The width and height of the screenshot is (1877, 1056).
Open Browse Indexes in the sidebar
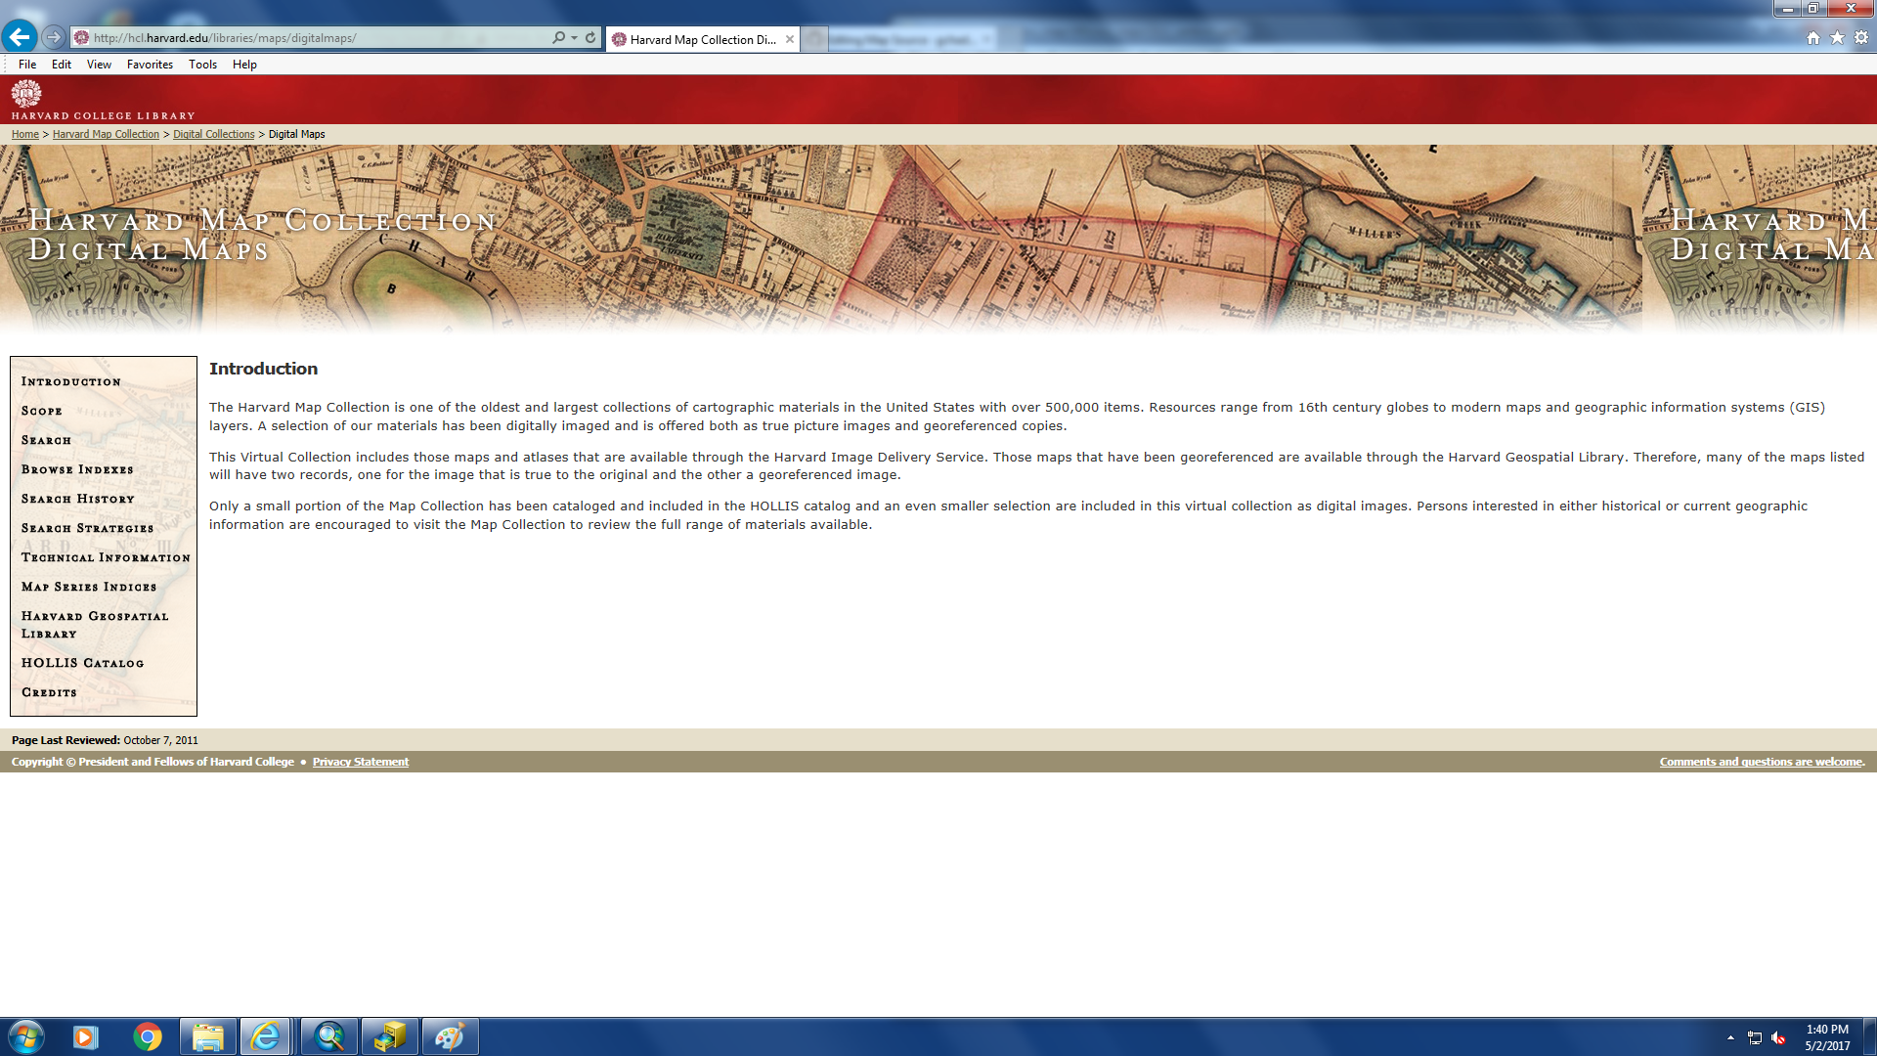point(77,470)
